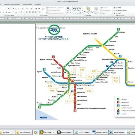Open the columns dropdown
Screen dimensions: 135x135
[x=40, y=12]
